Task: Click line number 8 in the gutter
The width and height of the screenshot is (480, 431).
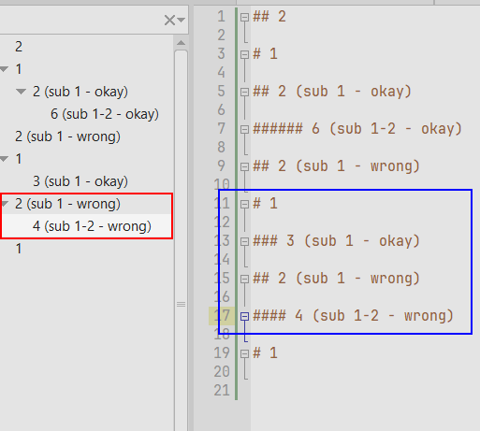Action: click(x=222, y=148)
